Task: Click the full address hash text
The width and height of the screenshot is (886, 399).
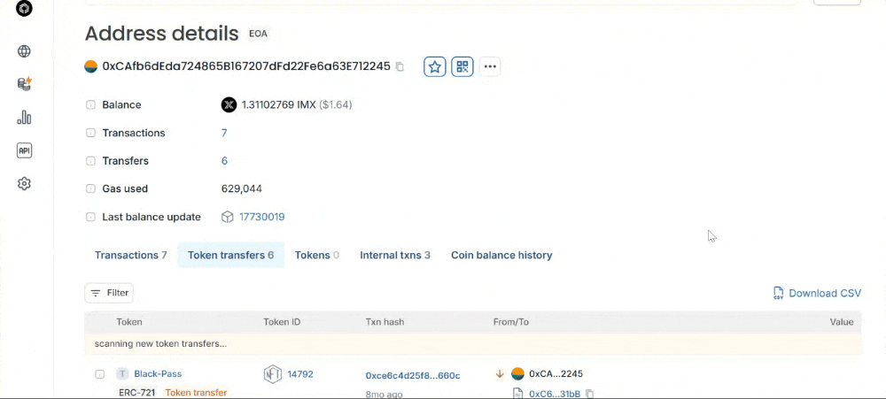Action: (x=246, y=66)
